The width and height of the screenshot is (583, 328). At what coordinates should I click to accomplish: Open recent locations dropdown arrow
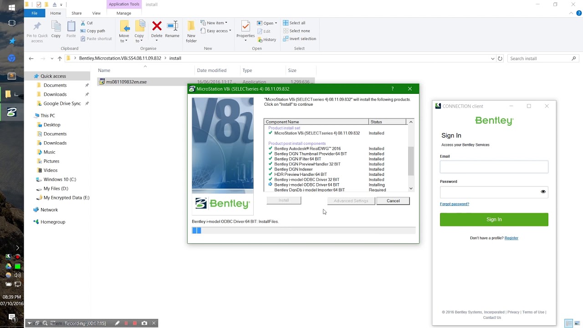click(52, 58)
